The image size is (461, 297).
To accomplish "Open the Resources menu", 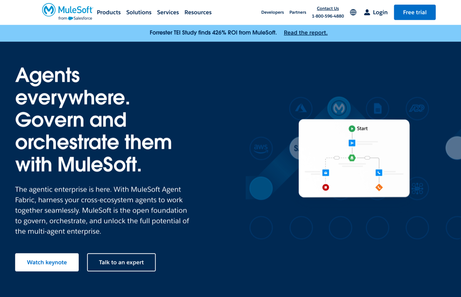I will [x=198, y=12].
